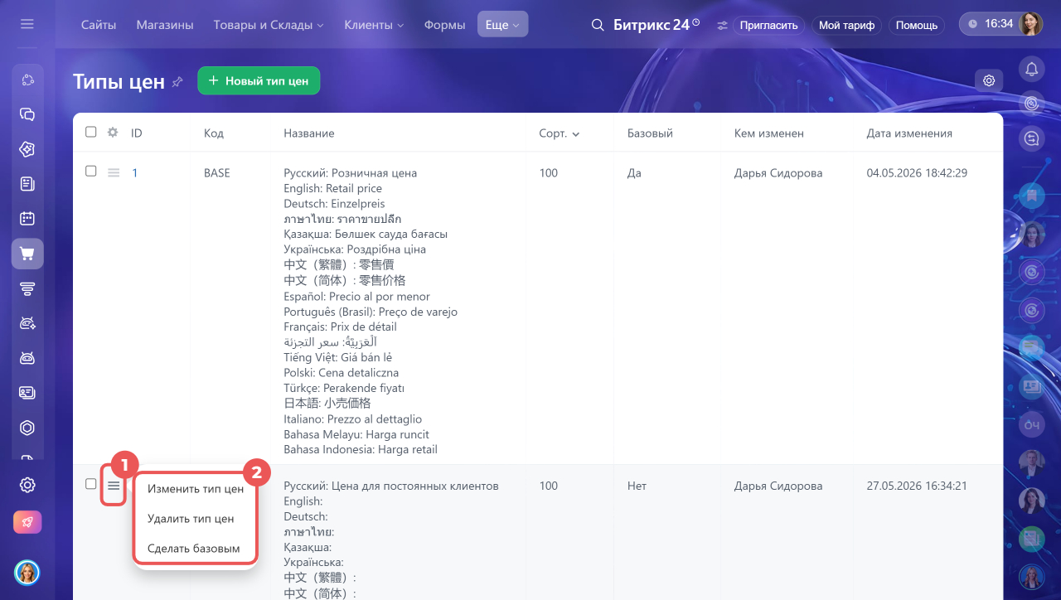Open the hexagon icon in left sidebar
Image resolution: width=1061 pixels, height=600 pixels.
click(27, 428)
